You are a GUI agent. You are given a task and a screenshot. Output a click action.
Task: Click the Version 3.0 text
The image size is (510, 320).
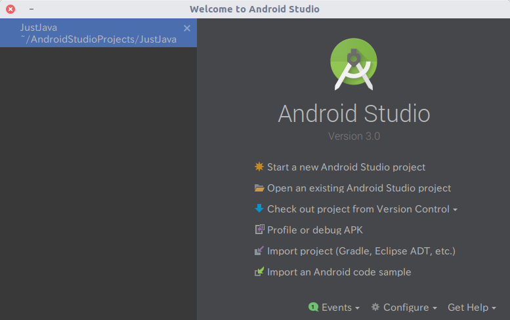354,136
